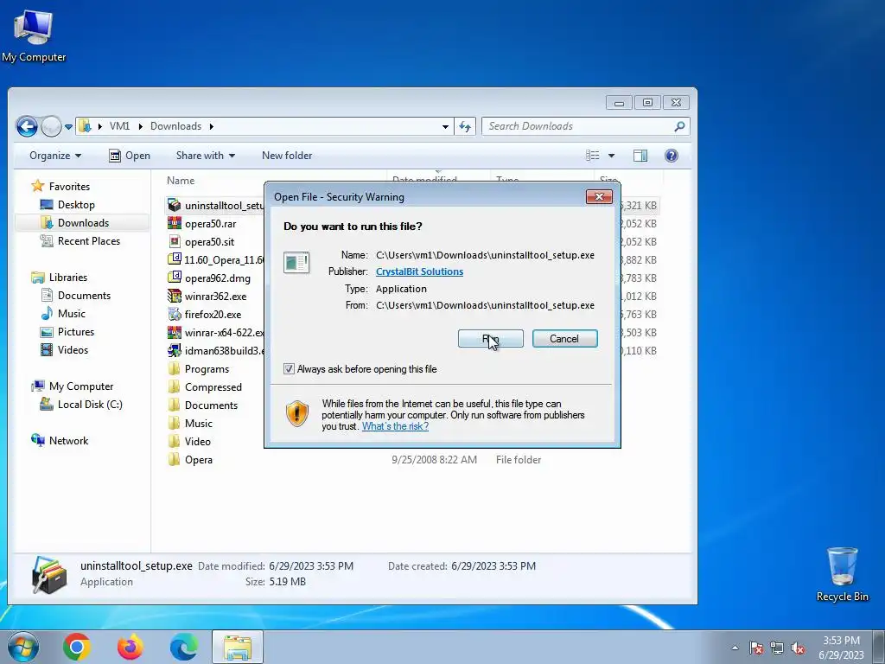The width and height of the screenshot is (885, 664).
Task: Launch Firefox from the taskbar
Action: coord(131,647)
